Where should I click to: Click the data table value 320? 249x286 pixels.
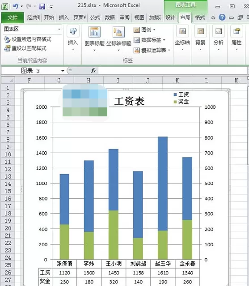[x=114, y=282]
